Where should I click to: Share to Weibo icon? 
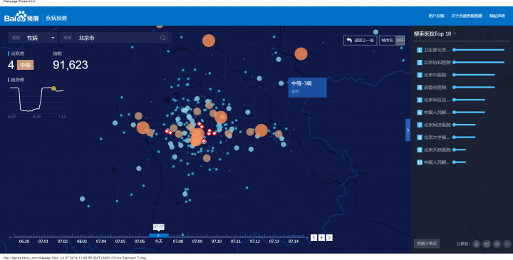[487, 244]
